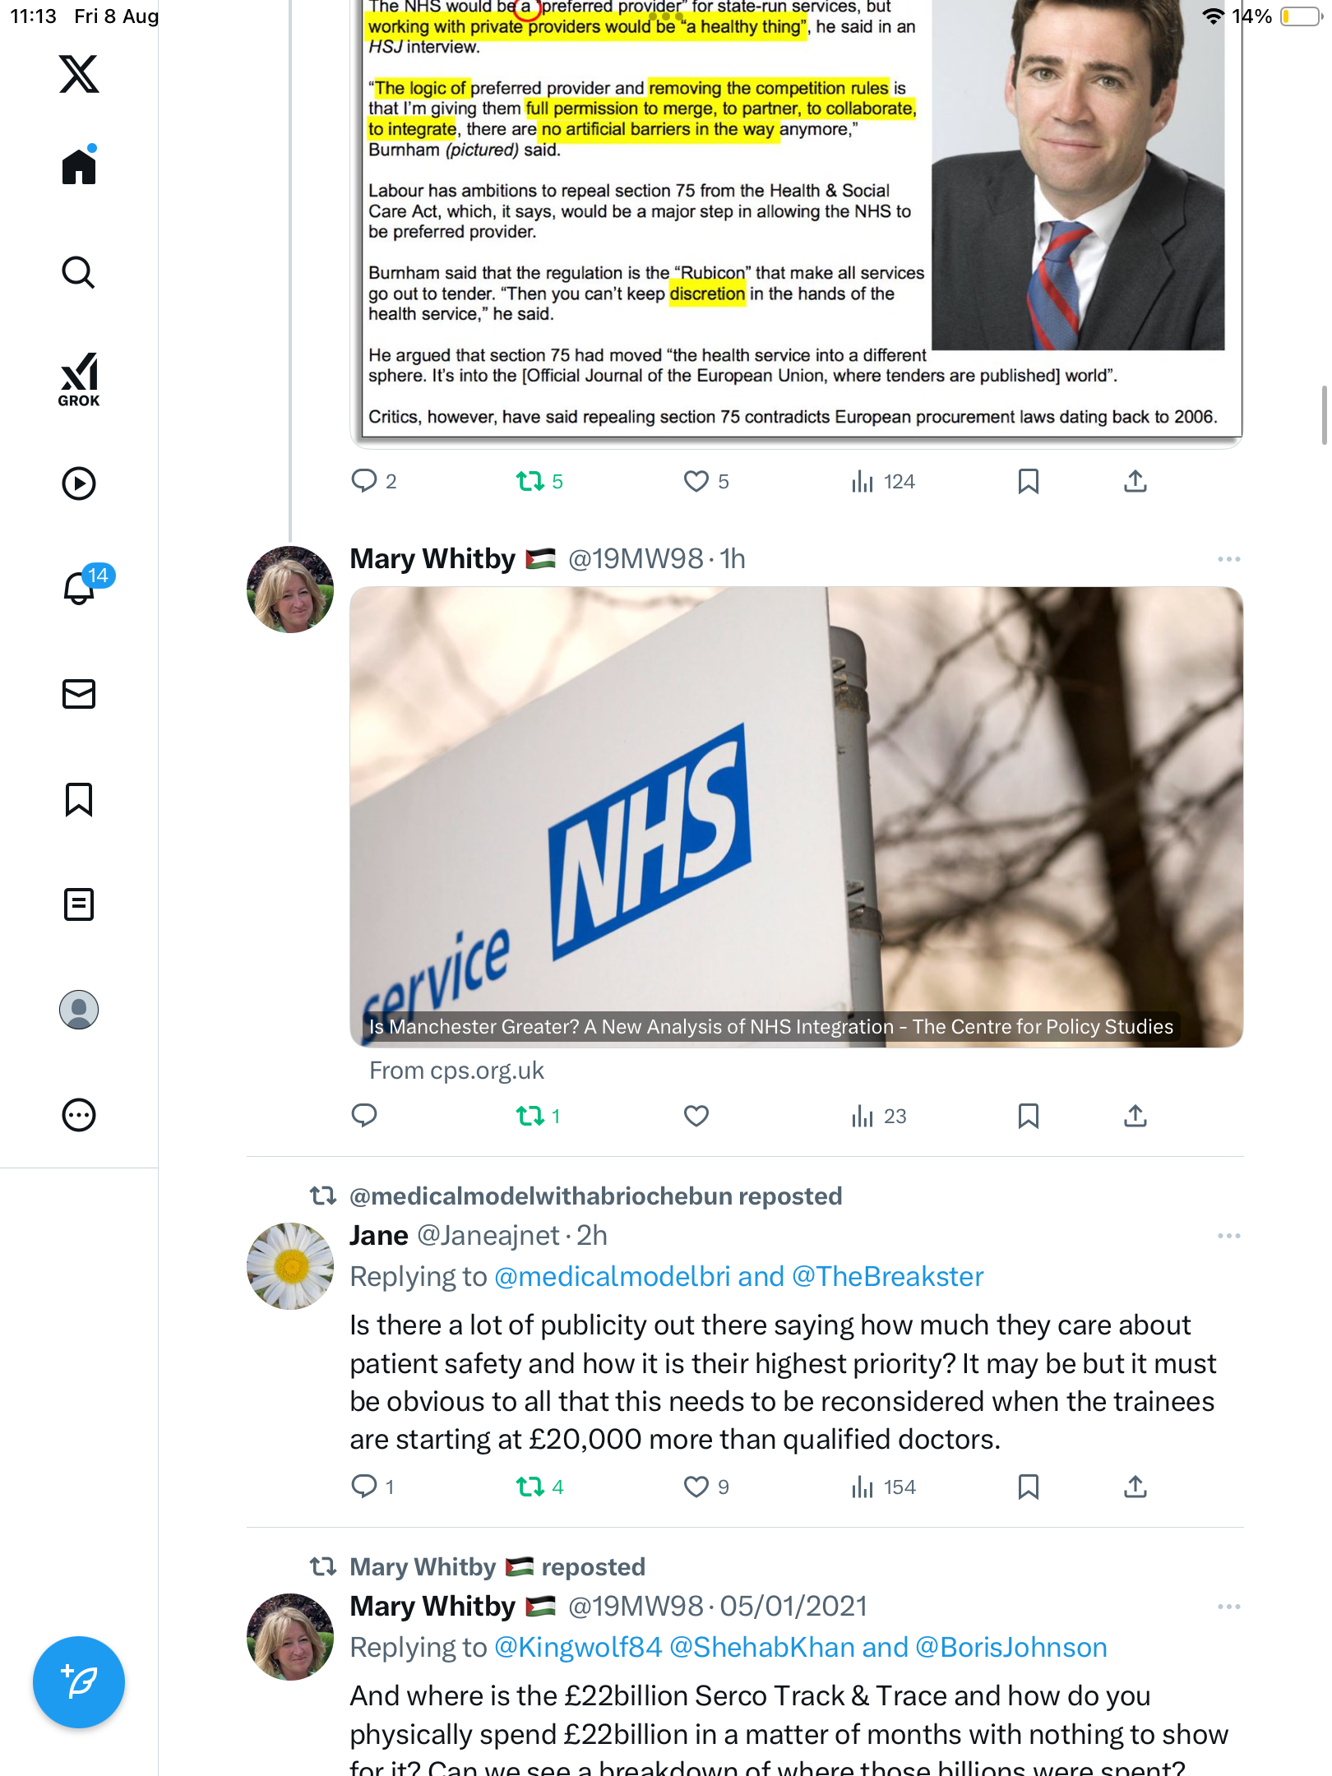Open the Grok assistant icon

pos(79,379)
